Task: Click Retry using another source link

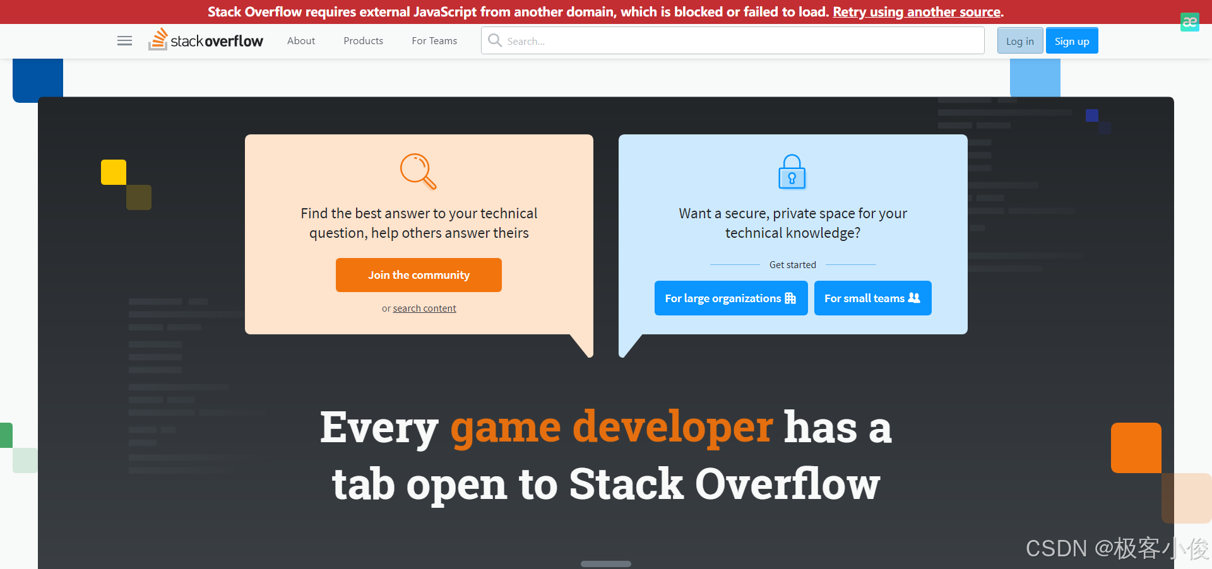Action: (917, 12)
